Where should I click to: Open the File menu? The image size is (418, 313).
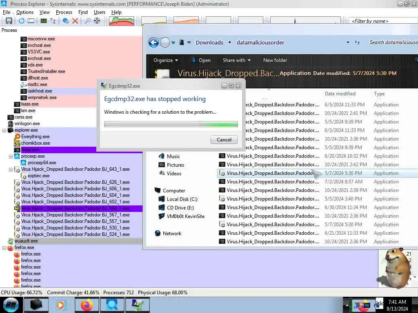(x=7, y=12)
